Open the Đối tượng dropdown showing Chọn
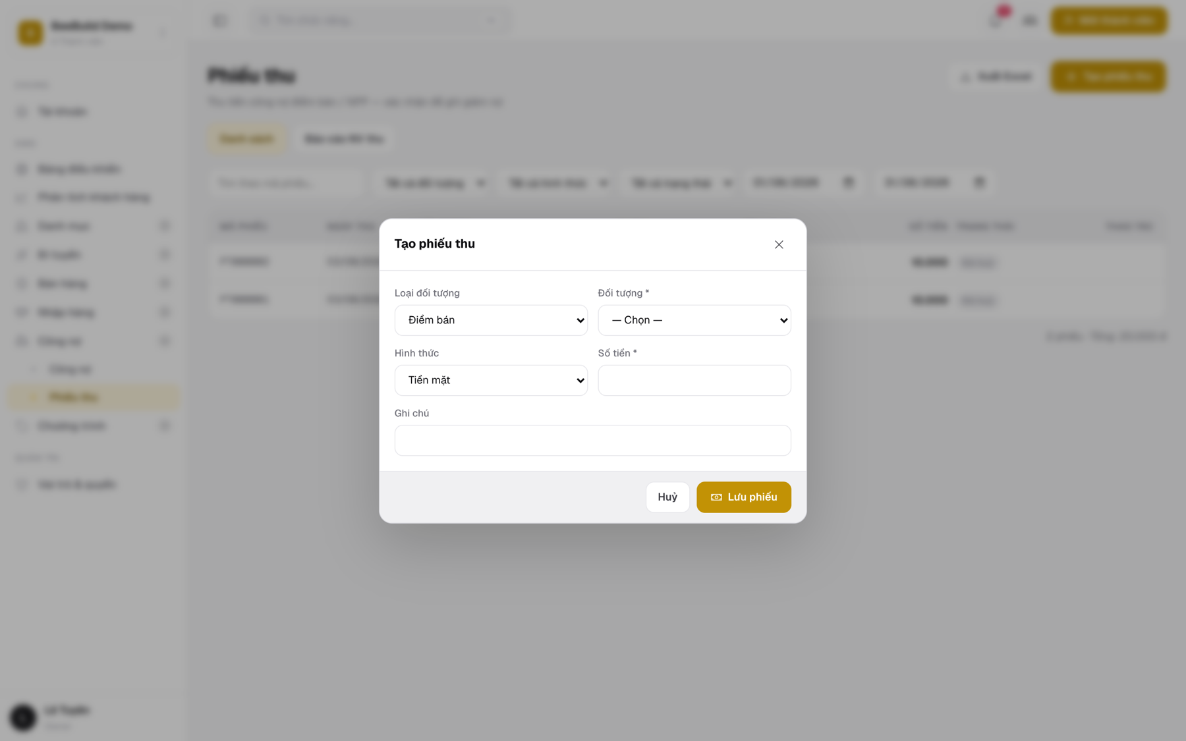 coord(694,320)
